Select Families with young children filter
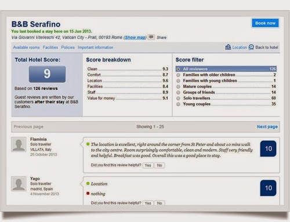This screenshot has height=222, width=290. click(x=226, y=81)
